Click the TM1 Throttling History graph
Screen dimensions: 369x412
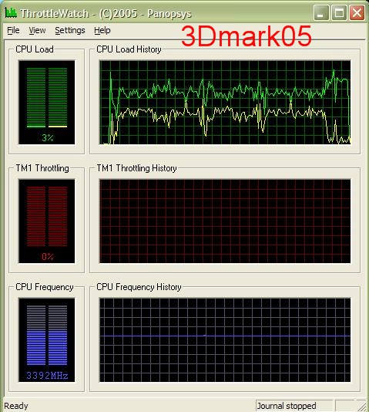coord(225,221)
